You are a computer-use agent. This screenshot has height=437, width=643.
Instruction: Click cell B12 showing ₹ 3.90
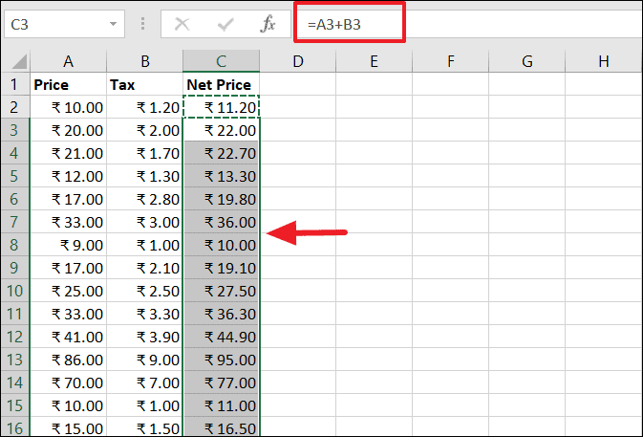[x=145, y=337]
